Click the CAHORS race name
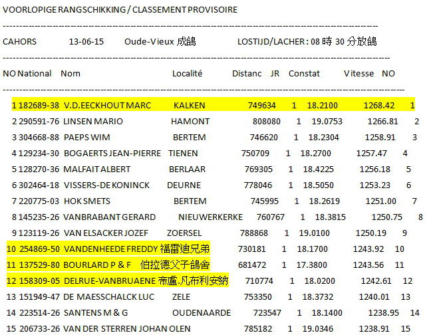This screenshot has width=427, height=335. [x=20, y=41]
